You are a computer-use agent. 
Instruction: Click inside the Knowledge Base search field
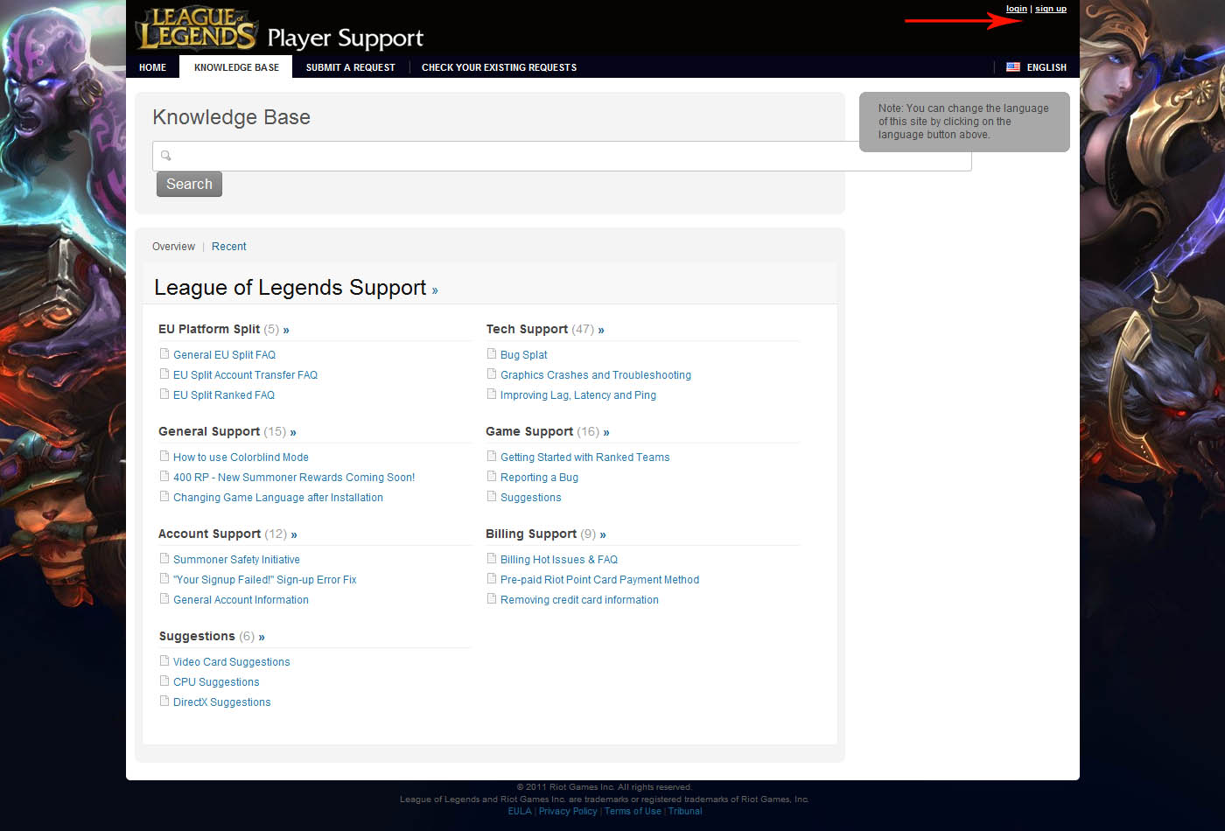[560, 156]
